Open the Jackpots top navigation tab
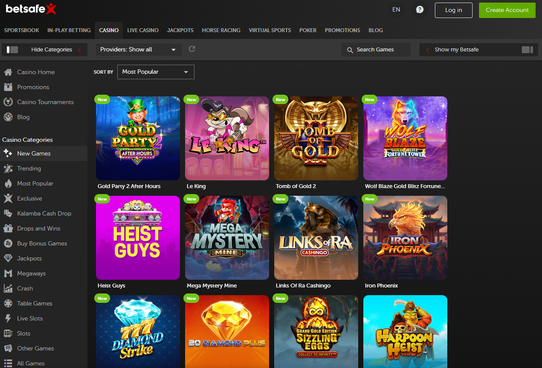 pyautogui.click(x=180, y=30)
